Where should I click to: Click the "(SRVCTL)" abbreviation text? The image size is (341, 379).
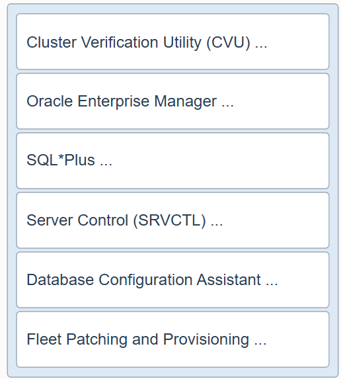coord(170,220)
